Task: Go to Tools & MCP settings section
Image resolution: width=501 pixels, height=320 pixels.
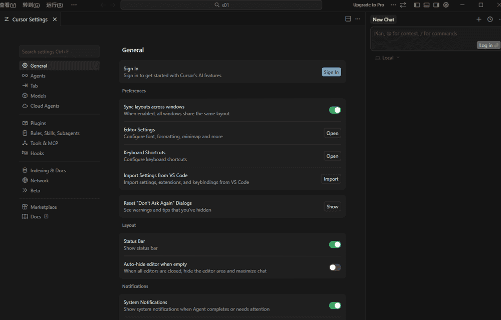Action: [44, 143]
